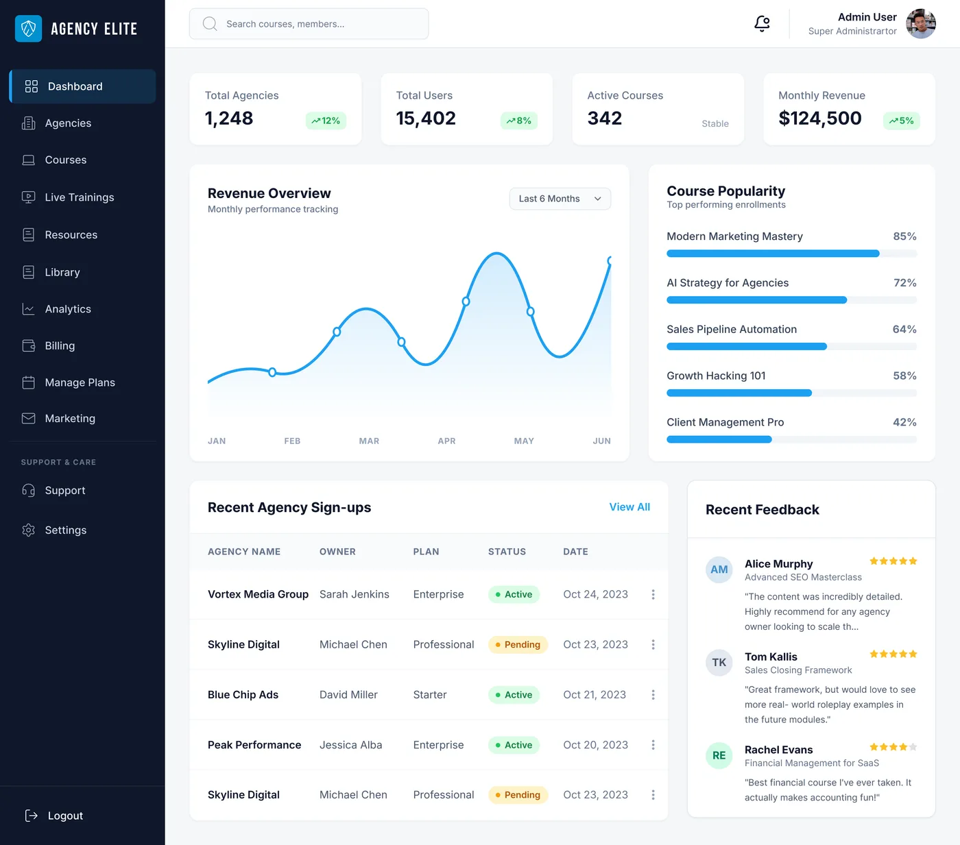Screen dimensions: 960x845
Task: Open the Support headset icon
Action: tap(28, 491)
